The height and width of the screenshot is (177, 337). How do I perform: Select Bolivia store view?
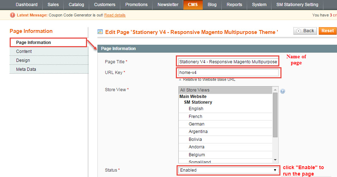click(x=225, y=139)
